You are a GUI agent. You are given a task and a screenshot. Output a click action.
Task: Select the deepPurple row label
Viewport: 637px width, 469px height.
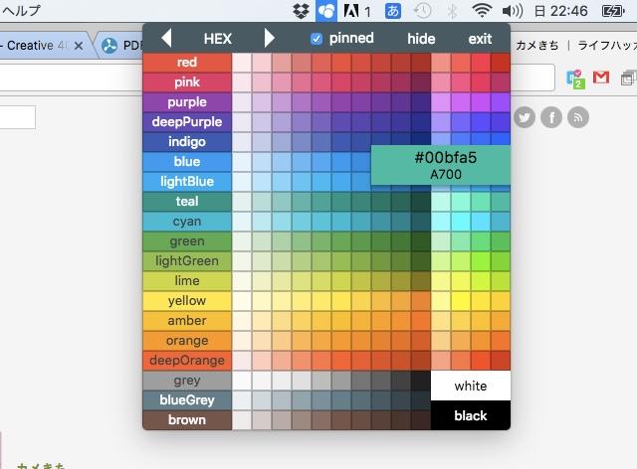(x=187, y=122)
